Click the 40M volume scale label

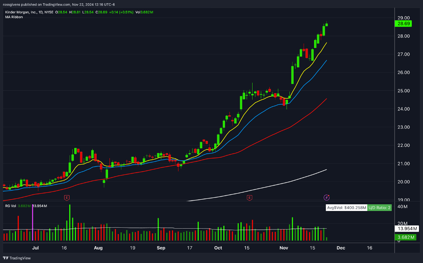402,207
